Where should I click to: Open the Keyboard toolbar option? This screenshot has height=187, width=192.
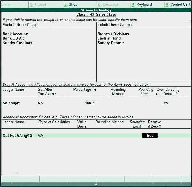[142, 4]
